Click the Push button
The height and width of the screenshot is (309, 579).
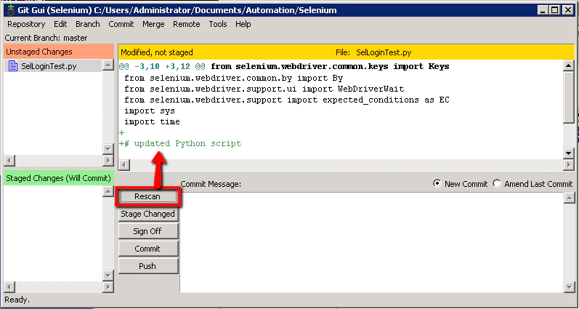[148, 266]
